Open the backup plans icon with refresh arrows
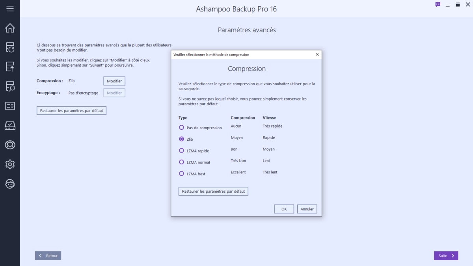 (10, 47)
